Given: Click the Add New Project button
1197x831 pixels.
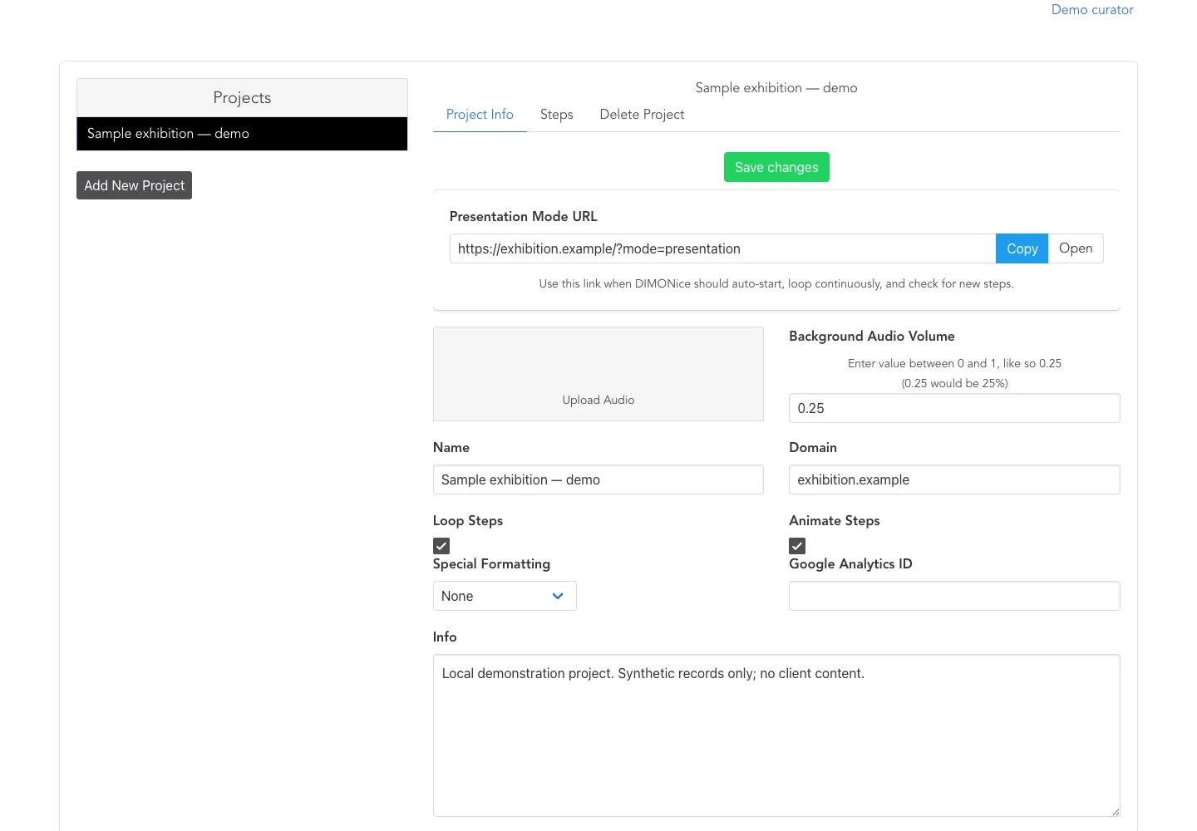Looking at the screenshot, I should (x=134, y=185).
